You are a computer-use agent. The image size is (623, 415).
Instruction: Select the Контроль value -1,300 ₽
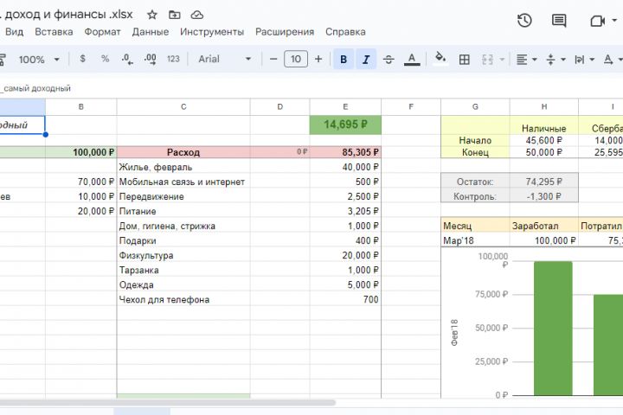(x=544, y=196)
